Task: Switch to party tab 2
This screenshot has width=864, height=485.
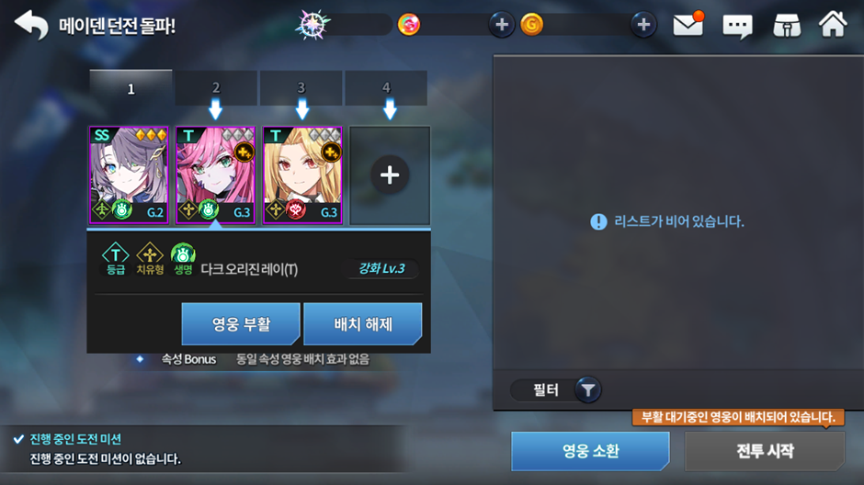Action: [216, 88]
